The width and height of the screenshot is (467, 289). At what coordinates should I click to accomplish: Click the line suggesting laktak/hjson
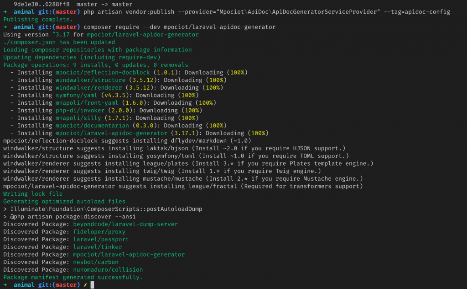[174, 148]
